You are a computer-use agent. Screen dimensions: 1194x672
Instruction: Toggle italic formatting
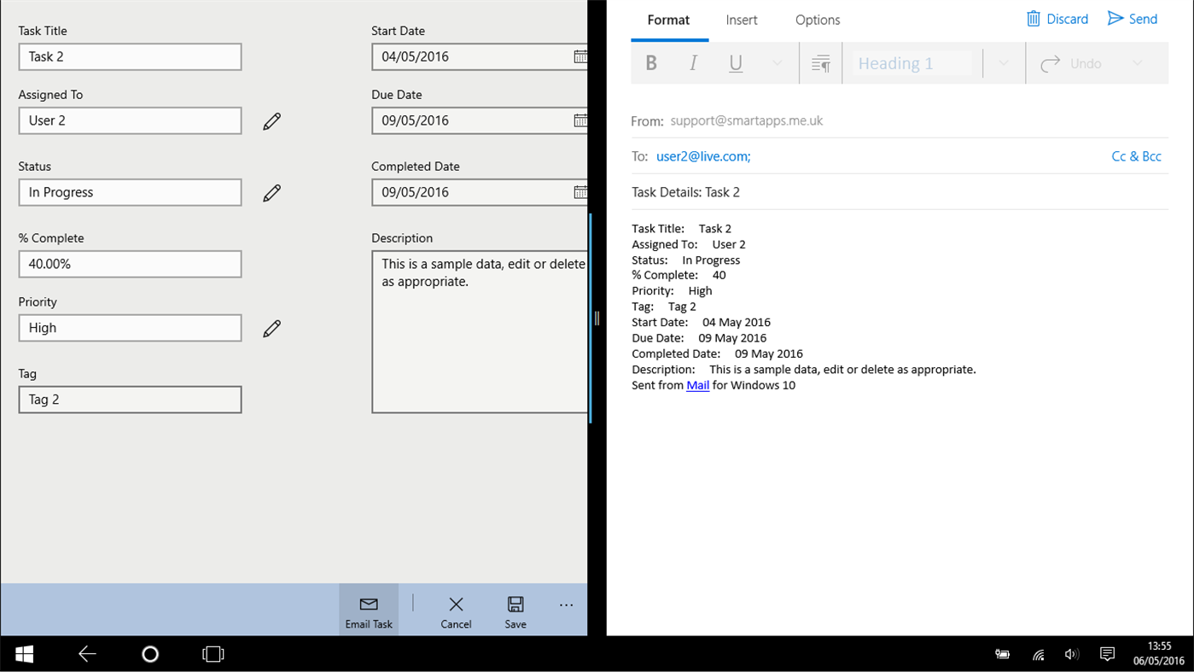[693, 62]
